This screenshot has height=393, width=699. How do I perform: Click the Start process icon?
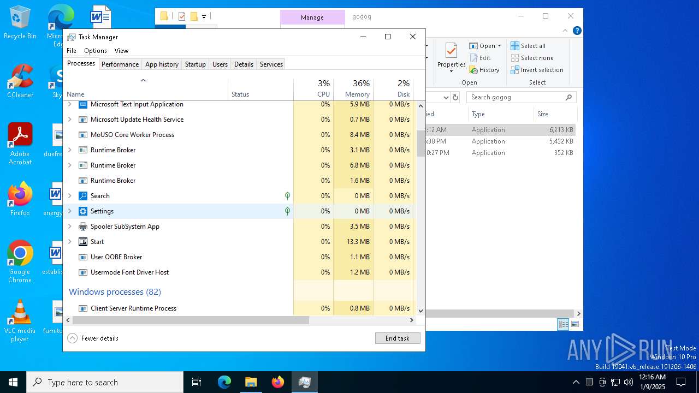click(83, 242)
